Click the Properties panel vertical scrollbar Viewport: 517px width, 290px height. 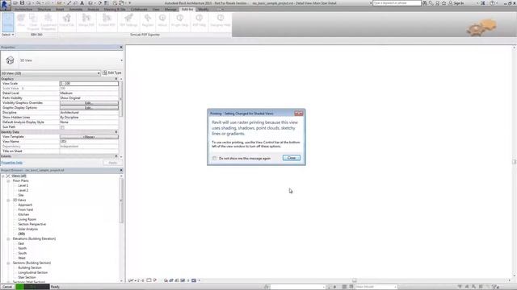click(x=121, y=98)
